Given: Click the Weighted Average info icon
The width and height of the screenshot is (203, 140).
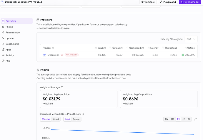Looking at the screenshot, I should (62, 87).
